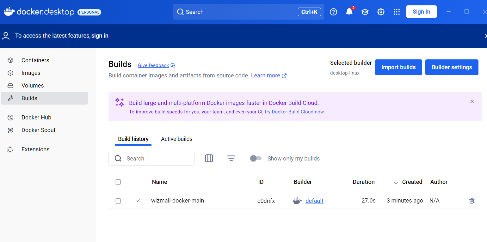Screen dimensions: 487x242
Task: Click the Ctrl+K shortcut badge
Action: click(x=309, y=12)
